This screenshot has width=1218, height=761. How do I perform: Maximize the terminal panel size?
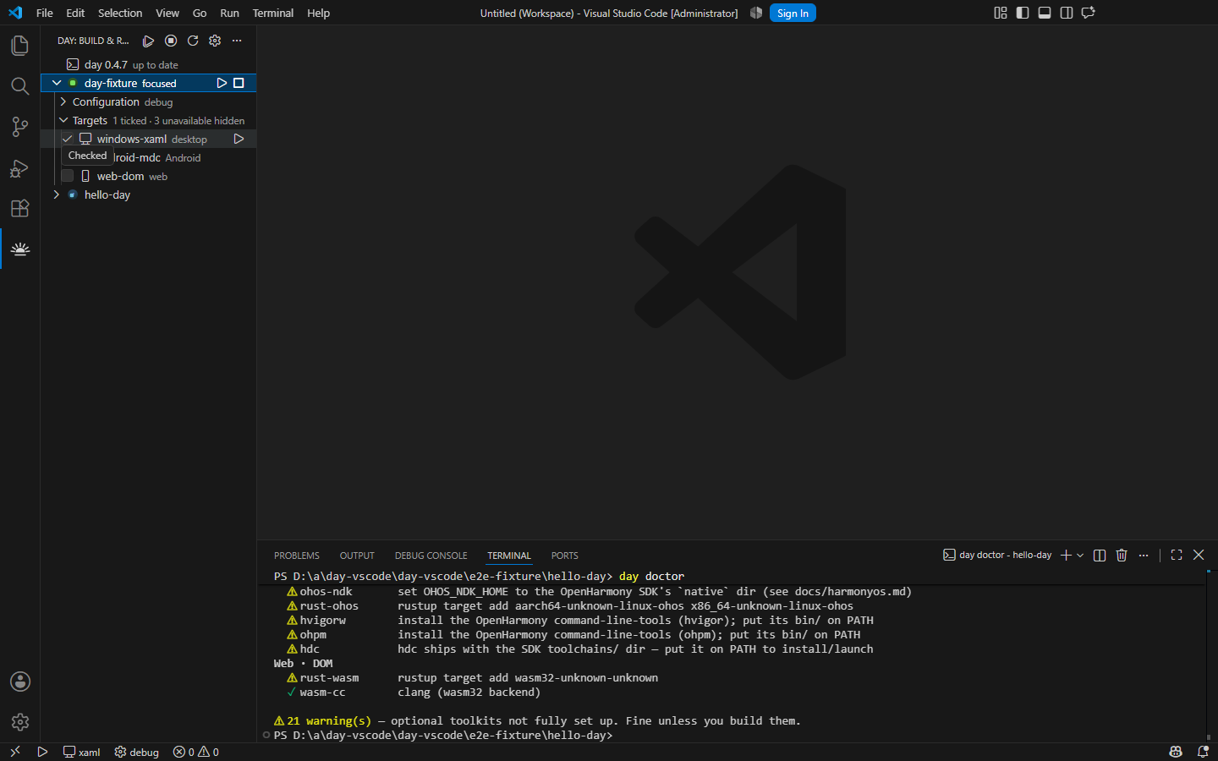1177,556
